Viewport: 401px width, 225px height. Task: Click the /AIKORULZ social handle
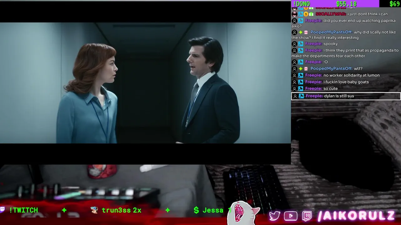tap(357, 216)
